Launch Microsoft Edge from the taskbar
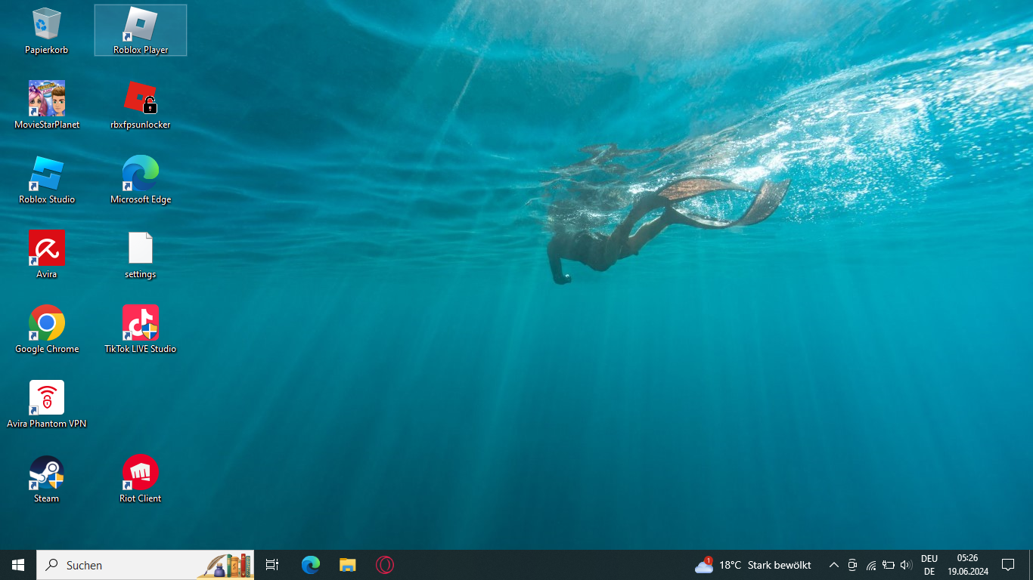This screenshot has height=580, width=1033. 310,565
